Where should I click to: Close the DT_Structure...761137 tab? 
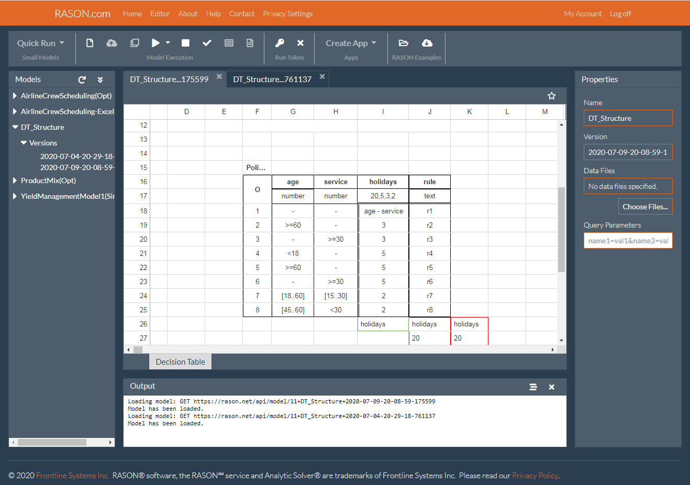point(322,76)
